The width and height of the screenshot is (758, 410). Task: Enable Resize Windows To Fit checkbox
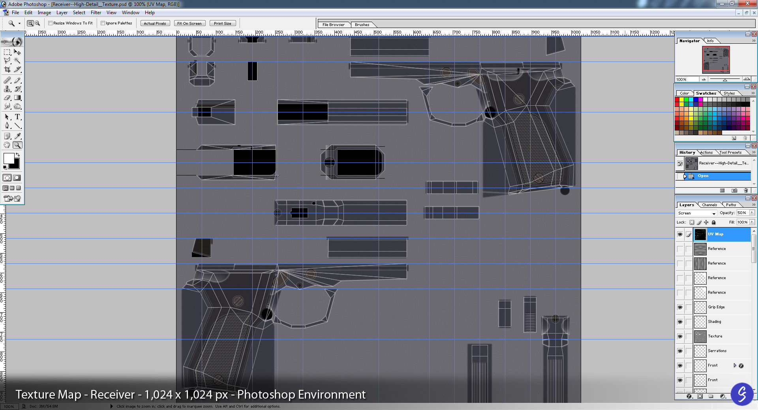click(51, 23)
